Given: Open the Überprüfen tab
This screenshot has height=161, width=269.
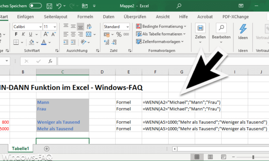Looking at the screenshot, I should [135, 17].
